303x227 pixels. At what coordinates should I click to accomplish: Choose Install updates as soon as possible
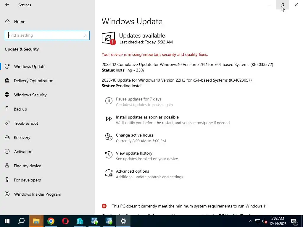(147, 117)
